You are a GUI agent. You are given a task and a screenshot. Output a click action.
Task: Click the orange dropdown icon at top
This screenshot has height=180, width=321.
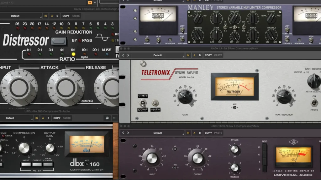click(x=90, y=2)
